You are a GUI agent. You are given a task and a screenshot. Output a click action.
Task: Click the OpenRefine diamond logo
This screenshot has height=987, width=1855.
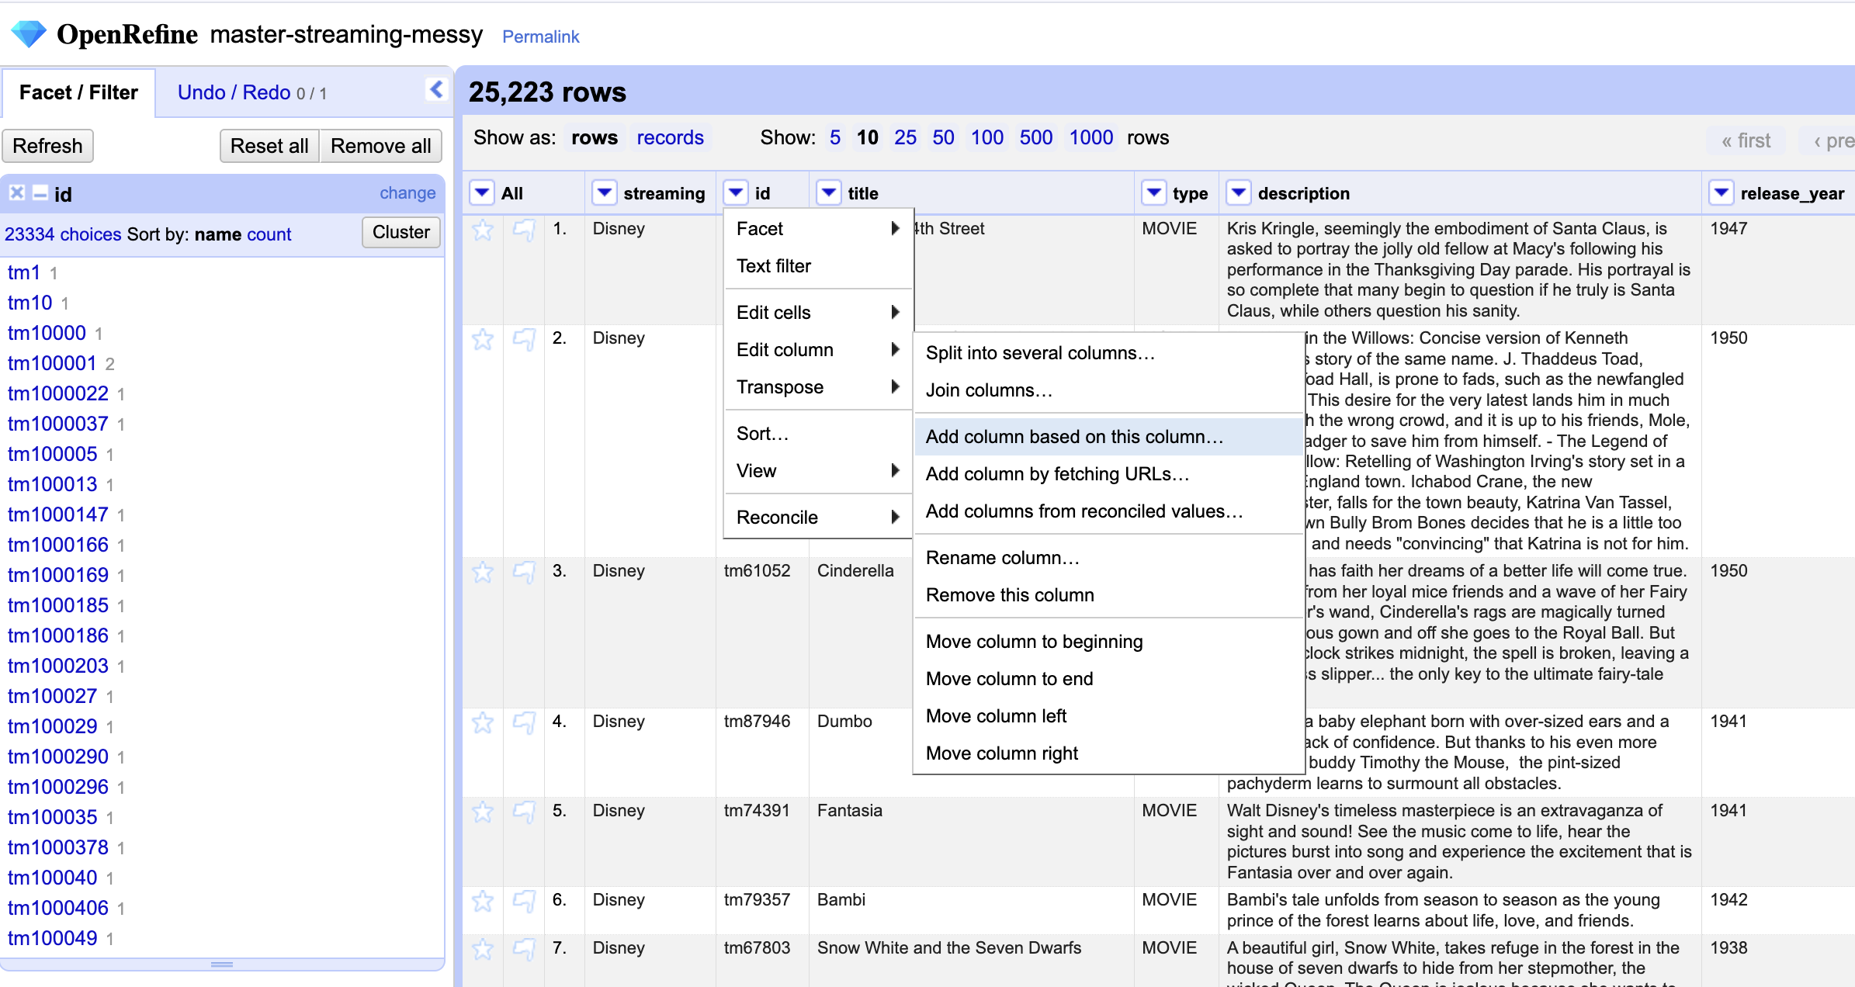pos(29,34)
